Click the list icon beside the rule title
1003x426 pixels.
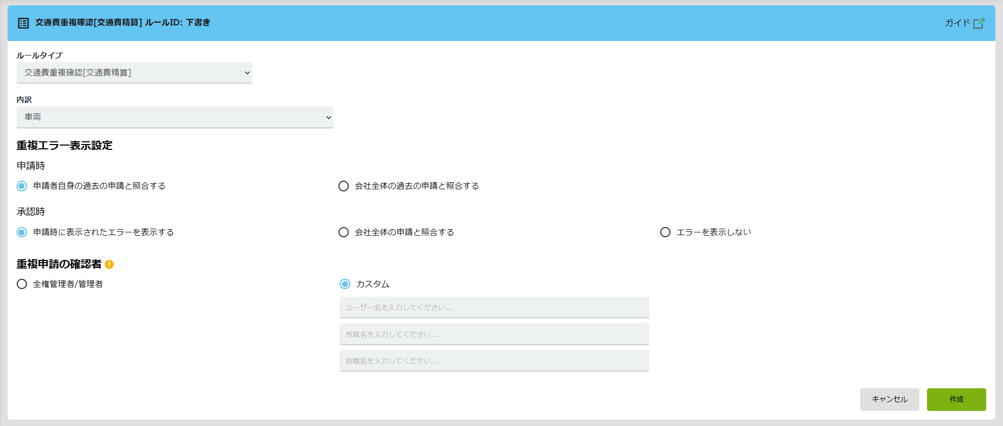point(23,23)
